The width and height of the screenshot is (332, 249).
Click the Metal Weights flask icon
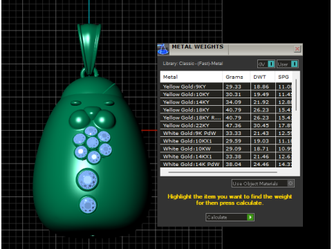point(163,49)
